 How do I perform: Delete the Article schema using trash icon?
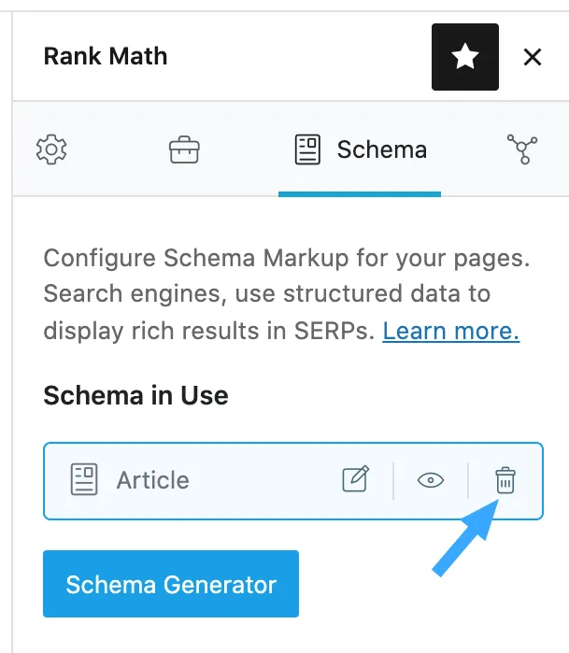coord(505,480)
